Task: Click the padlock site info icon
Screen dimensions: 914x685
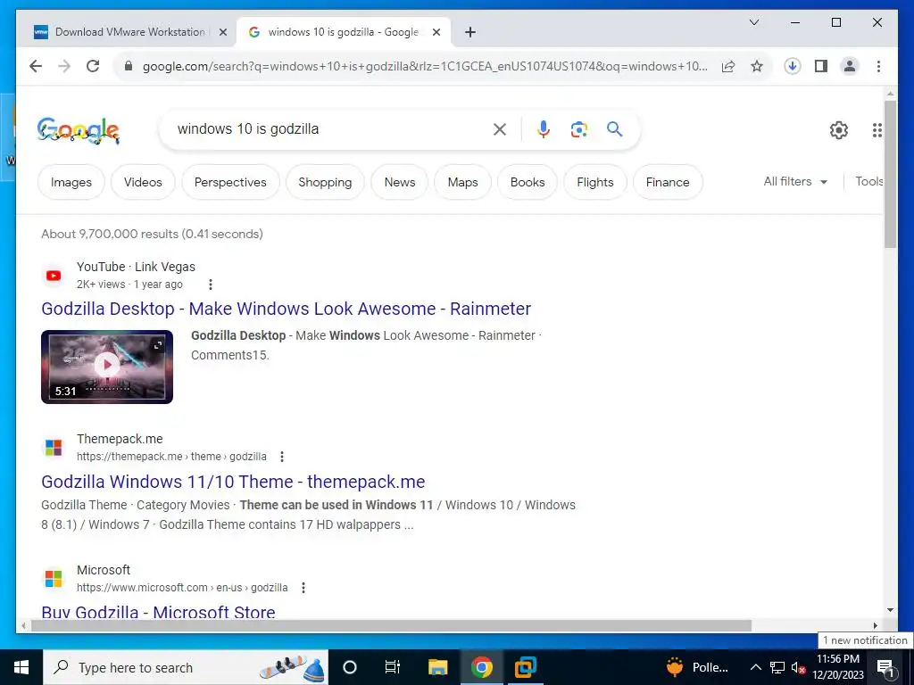Action: pos(129,66)
